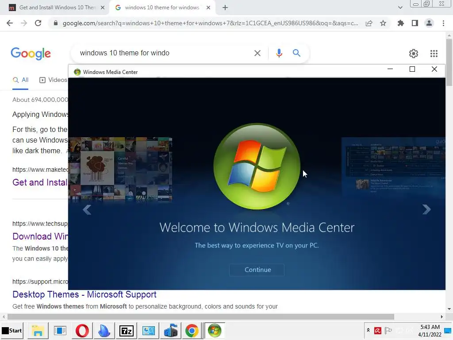Select the All results tab
This screenshot has width=453, height=340.
click(20, 80)
